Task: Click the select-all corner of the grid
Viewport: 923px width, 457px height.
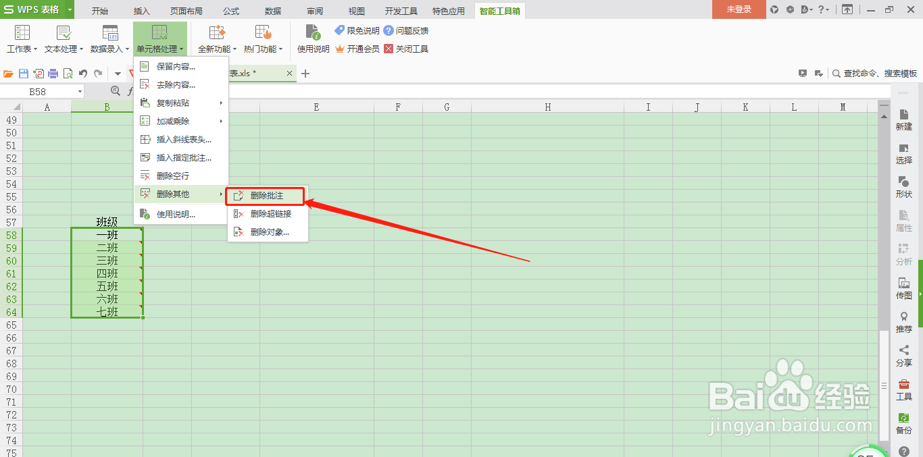Action: pos(11,107)
